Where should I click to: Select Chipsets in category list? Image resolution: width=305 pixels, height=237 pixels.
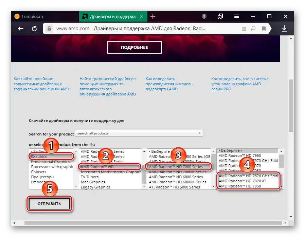click(51, 172)
